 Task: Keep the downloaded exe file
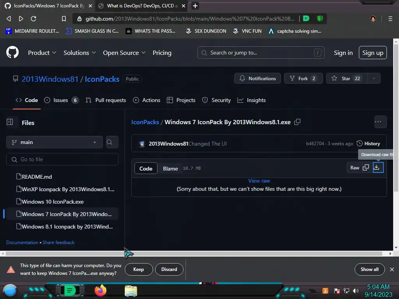(x=139, y=269)
